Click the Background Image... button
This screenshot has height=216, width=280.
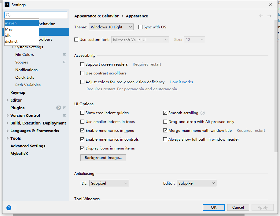click(x=103, y=158)
